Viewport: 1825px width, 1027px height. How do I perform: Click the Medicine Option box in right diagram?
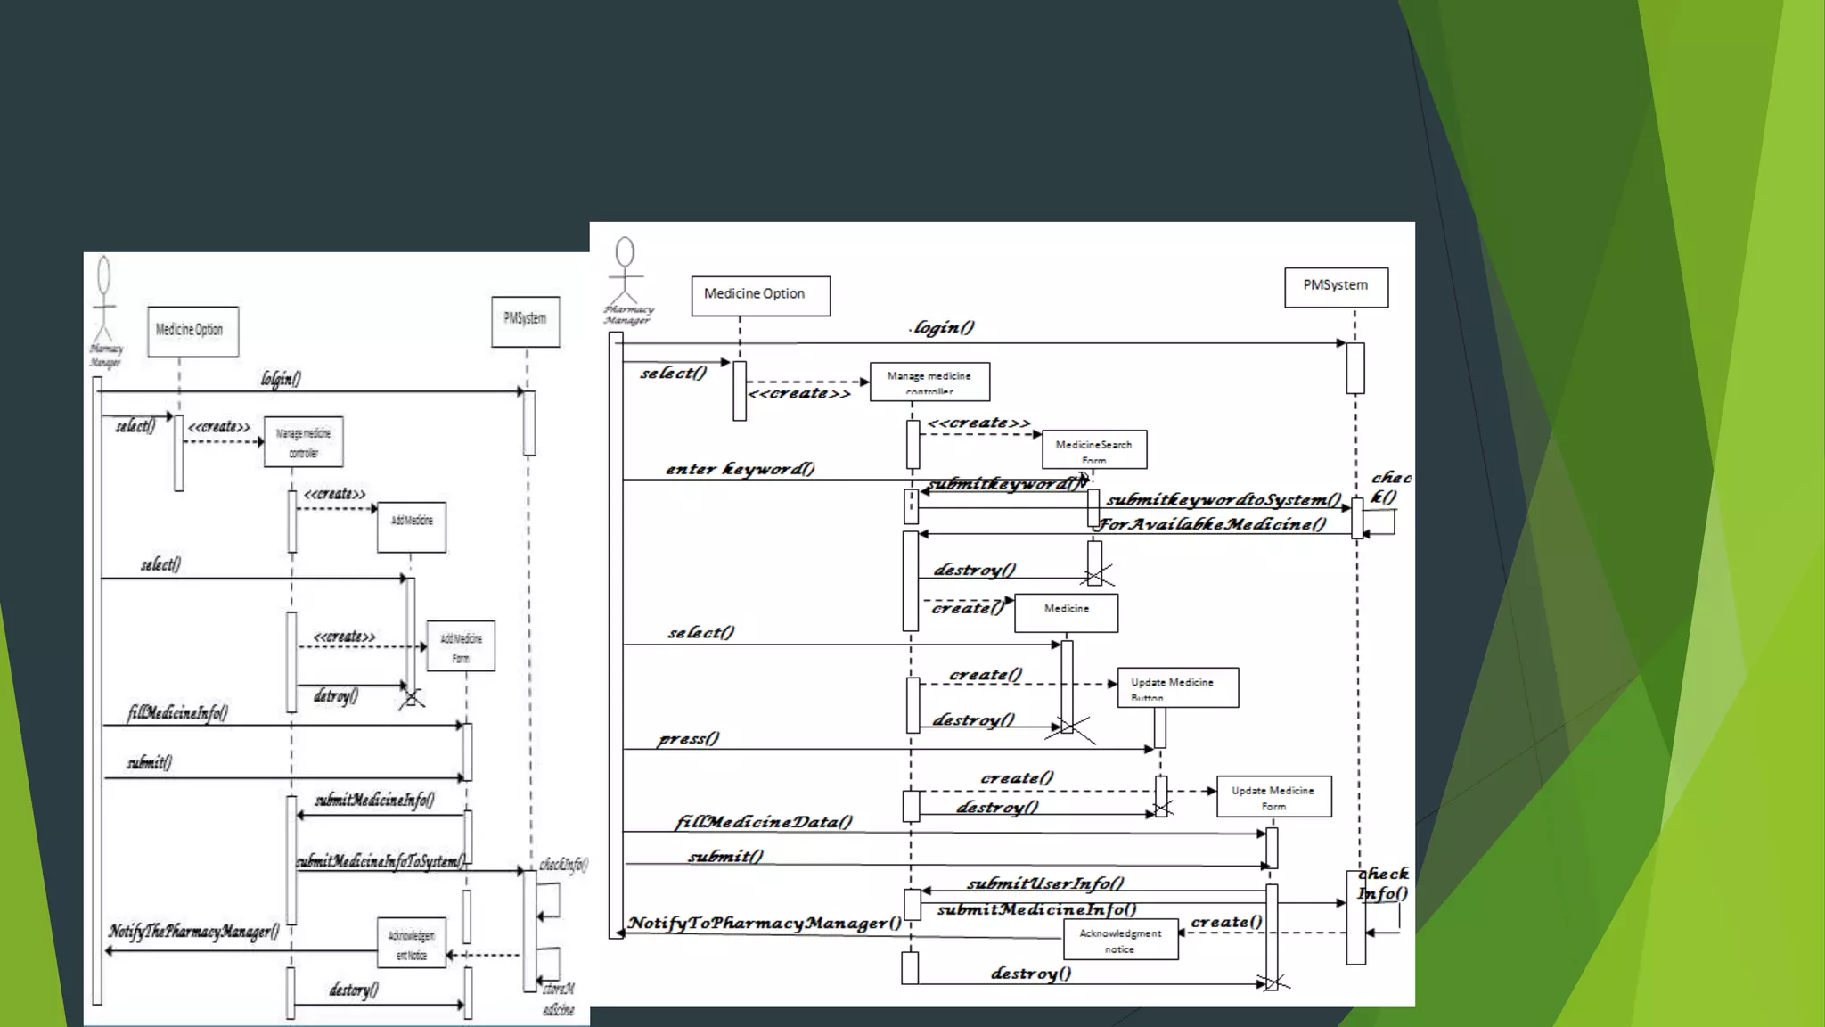point(760,295)
